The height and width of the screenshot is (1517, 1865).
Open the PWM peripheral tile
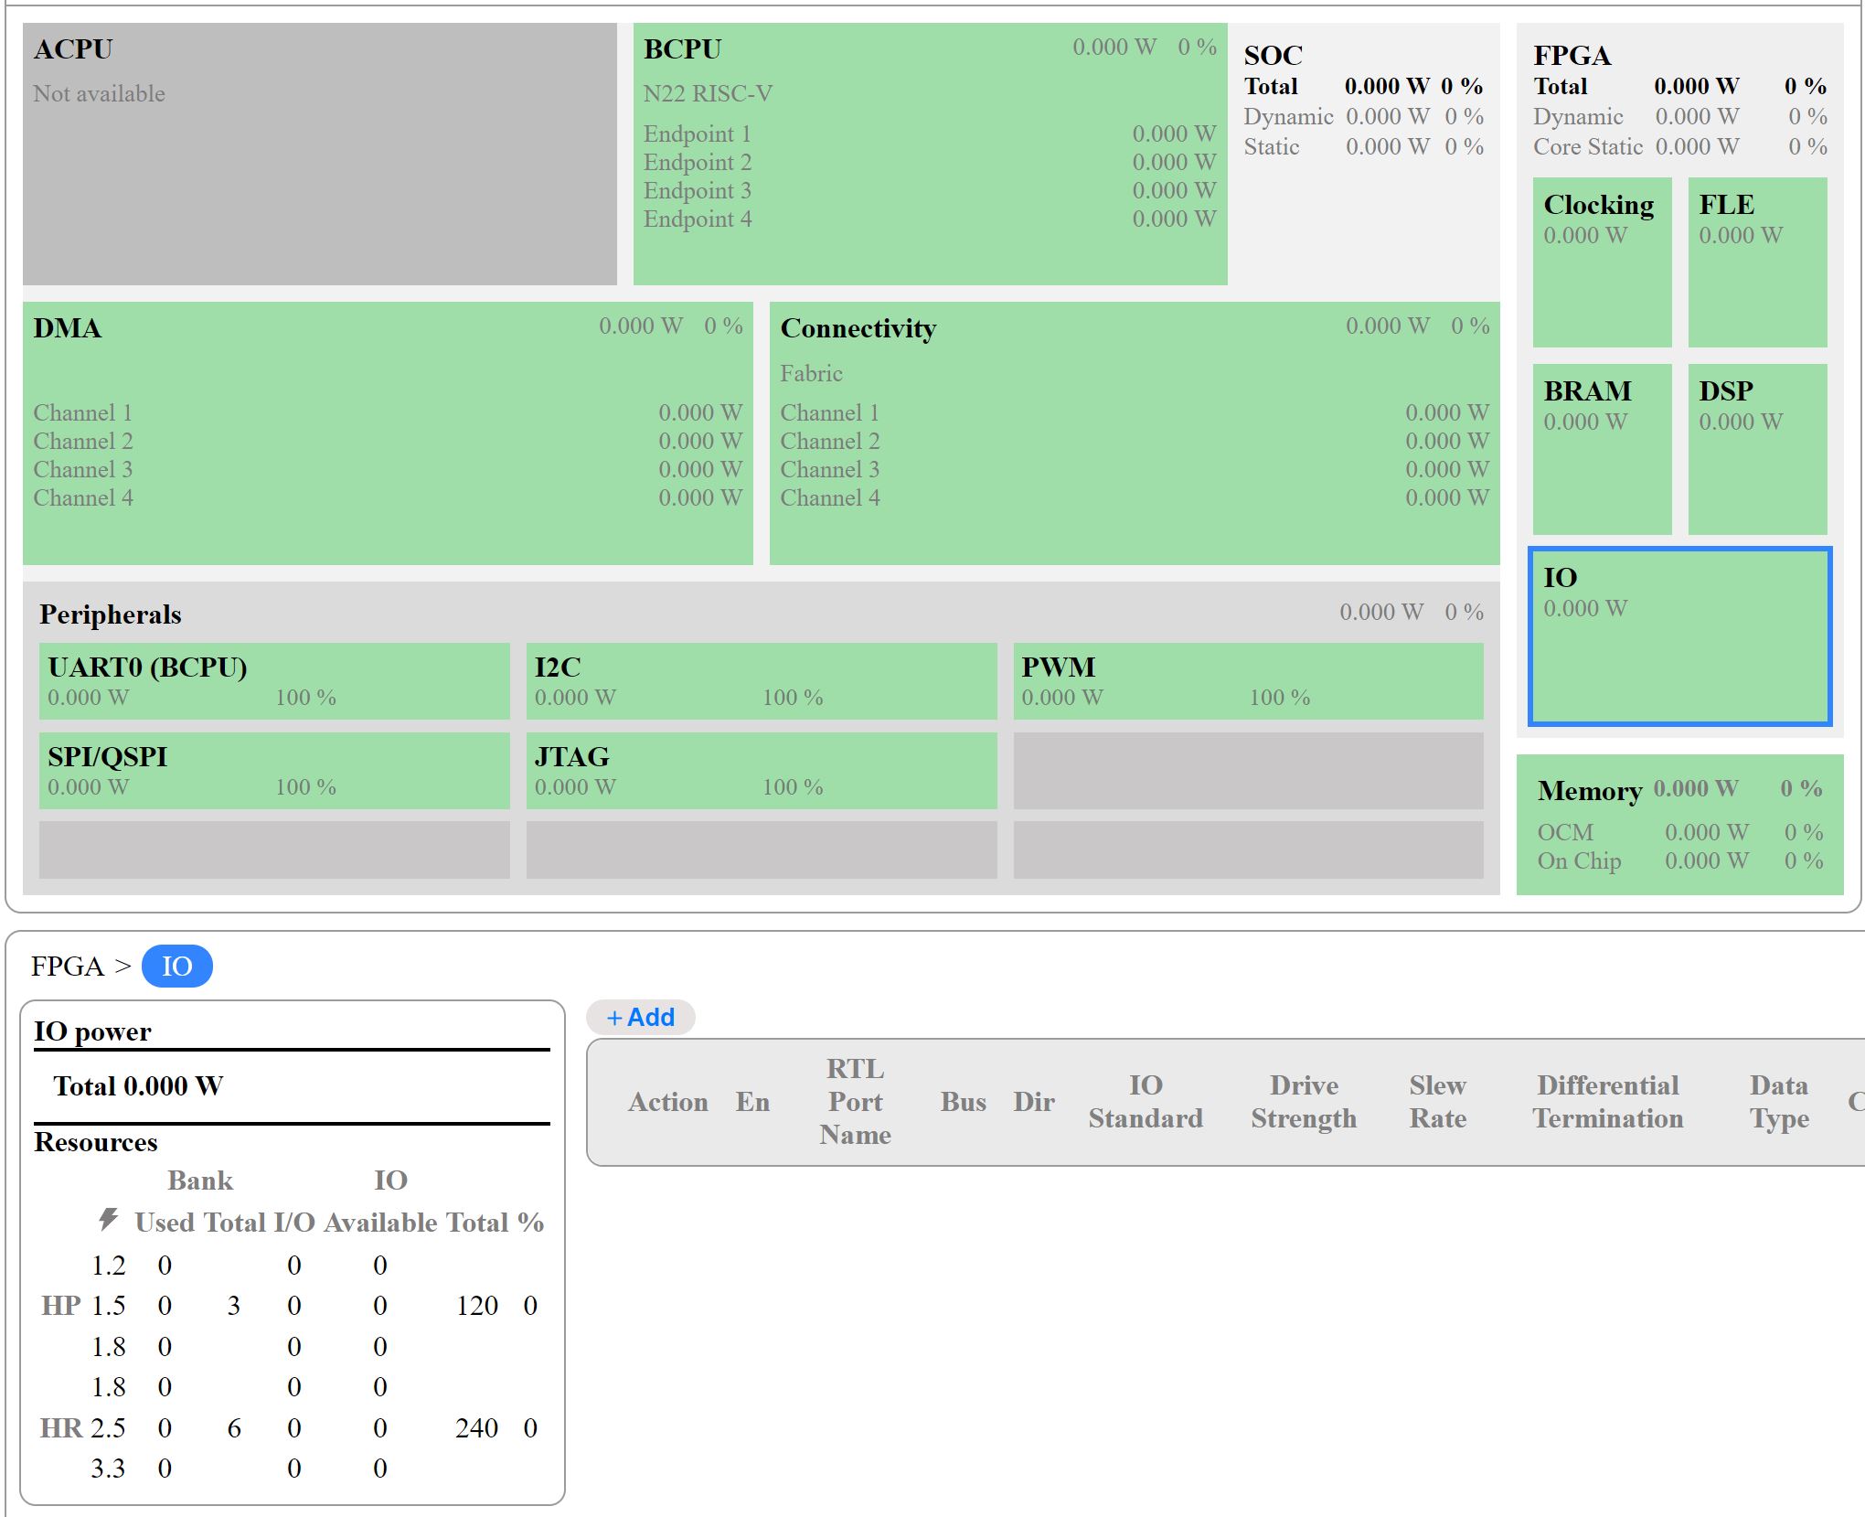[1248, 681]
